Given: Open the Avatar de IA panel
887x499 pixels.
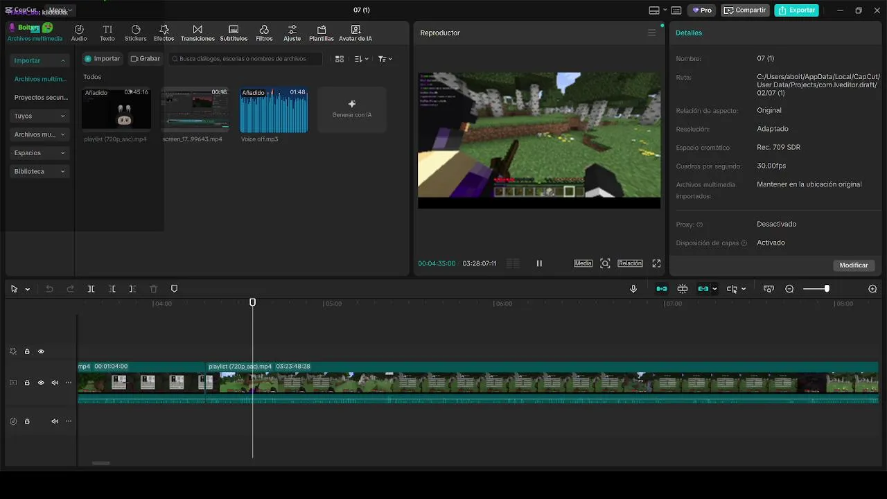Looking at the screenshot, I should tap(355, 33).
